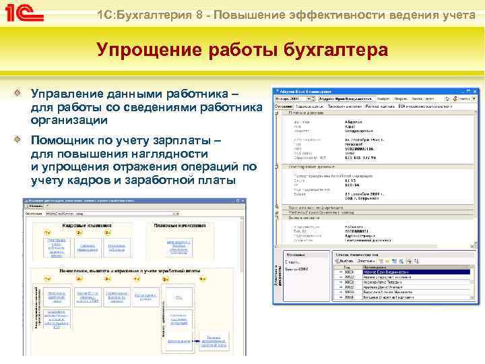
Task: Click the printer icon in persons list toolbar
Action: pyautogui.click(x=409, y=262)
